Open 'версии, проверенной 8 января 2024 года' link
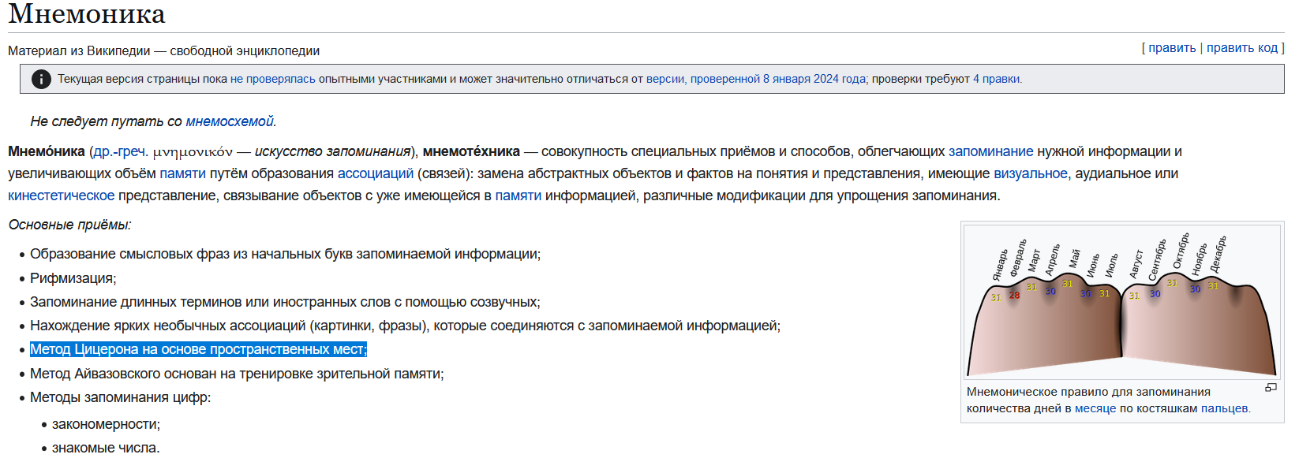This screenshot has width=1299, height=458. click(755, 79)
